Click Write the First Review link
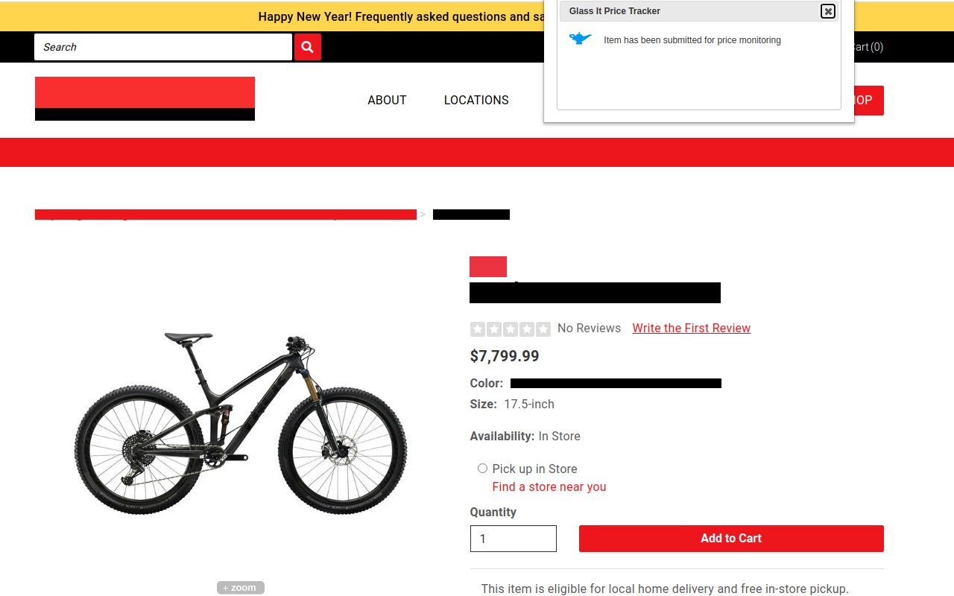 tap(691, 329)
